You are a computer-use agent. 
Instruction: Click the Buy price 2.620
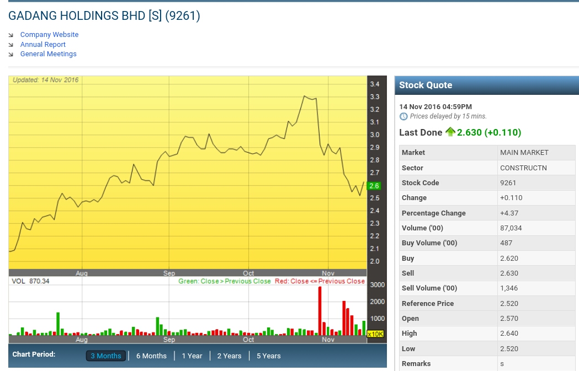[509, 258]
